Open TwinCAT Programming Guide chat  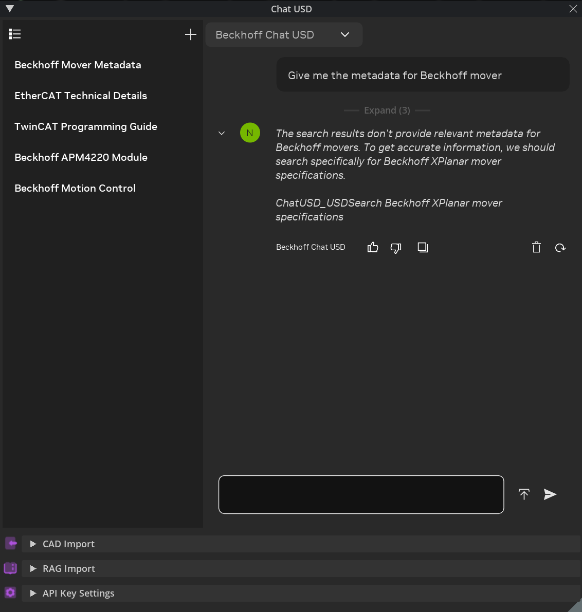pos(86,126)
